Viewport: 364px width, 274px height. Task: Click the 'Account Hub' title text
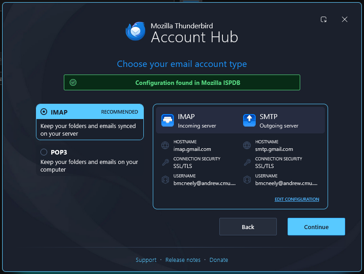(x=195, y=37)
